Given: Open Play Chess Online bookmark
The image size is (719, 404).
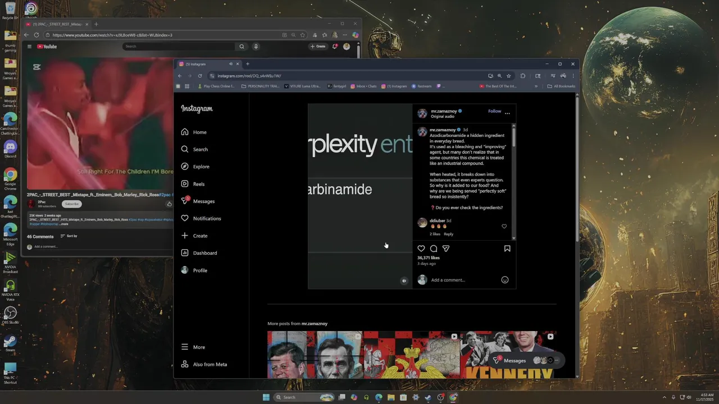Looking at the screenshot, I should click(x=216, y=86).
